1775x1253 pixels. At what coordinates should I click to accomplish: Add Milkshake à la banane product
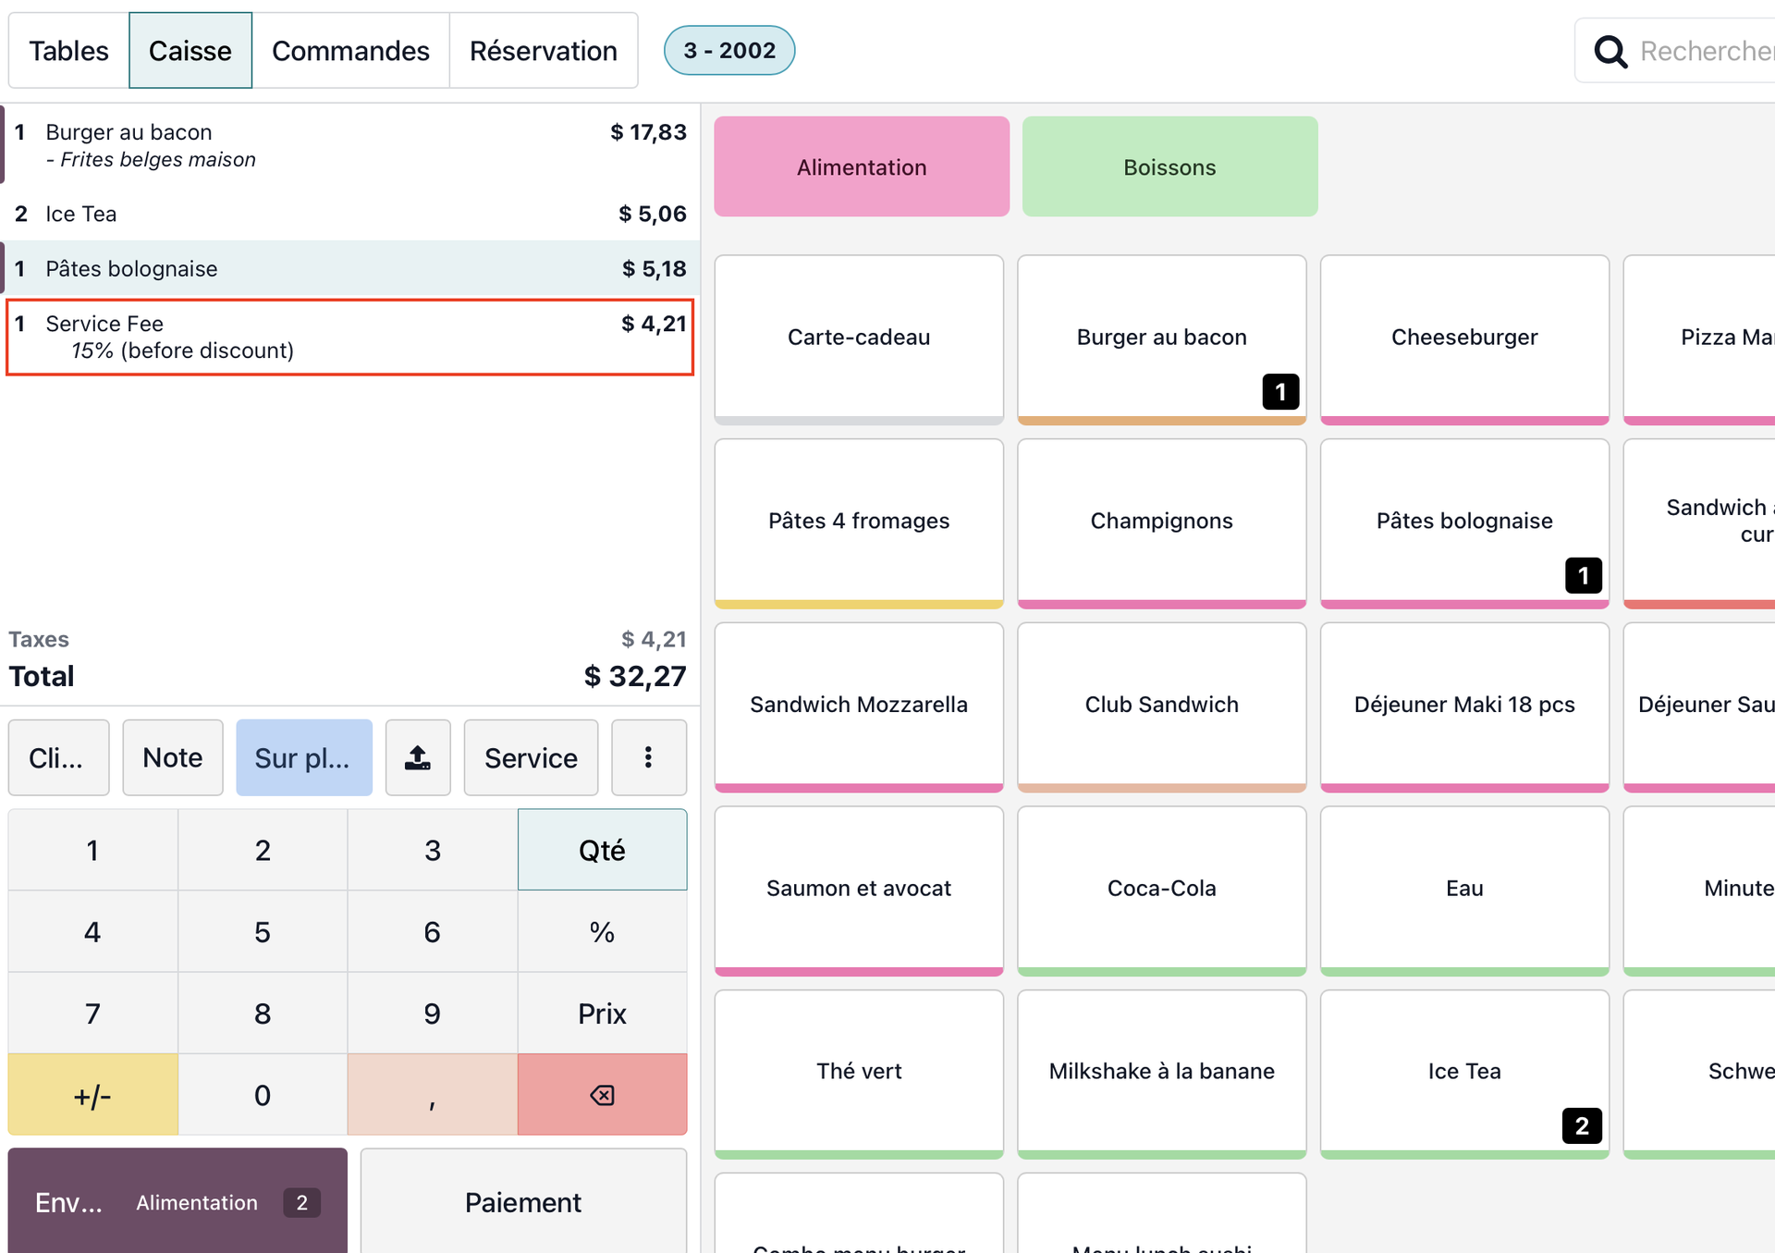pyautogui.click(x=1162, y=1074)
